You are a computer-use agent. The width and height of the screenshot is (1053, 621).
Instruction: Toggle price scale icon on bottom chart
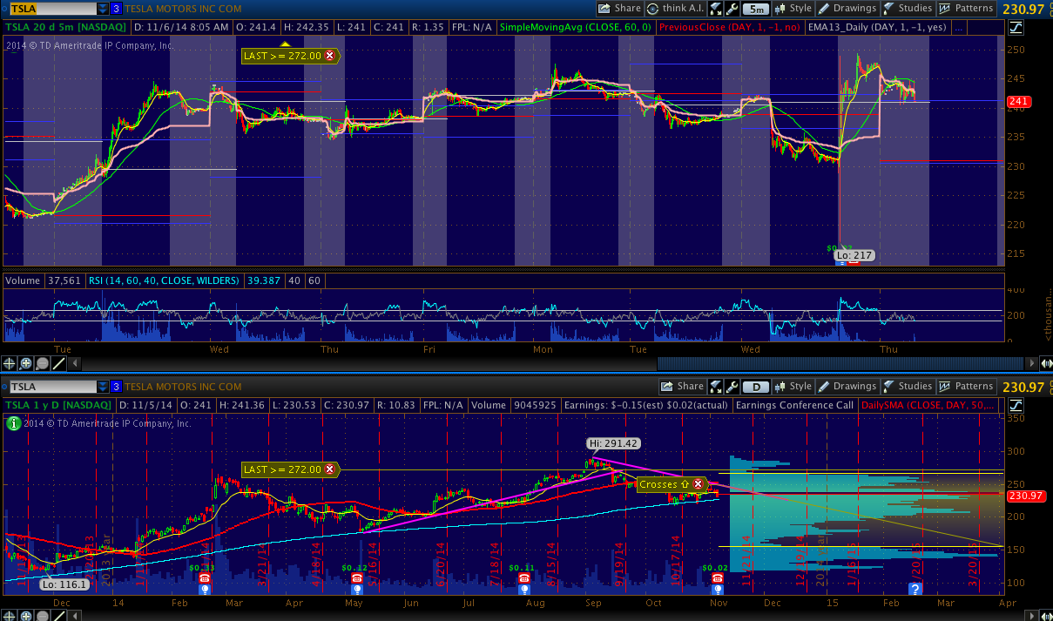point(1016,405)
